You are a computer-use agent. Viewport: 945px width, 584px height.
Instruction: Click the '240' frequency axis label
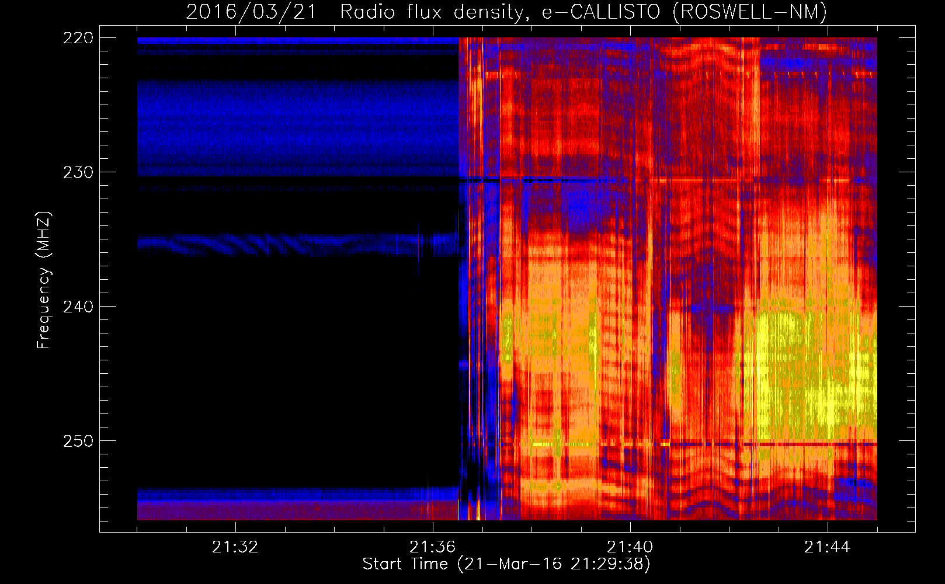point(78,307)
